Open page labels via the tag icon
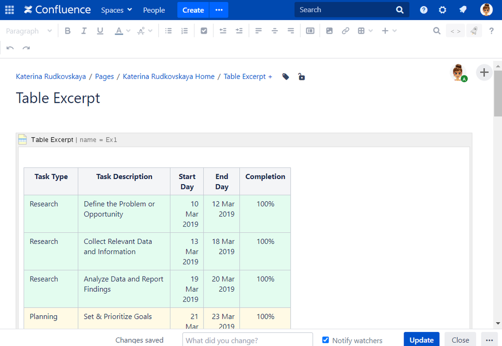 (x=285, y=77)
